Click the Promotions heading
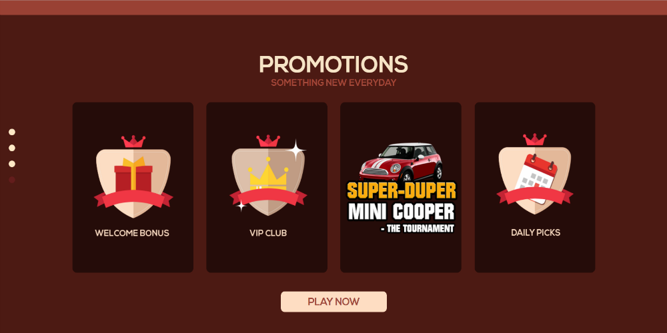The height and width of the screenshot is (333, 667). pyautogui.click(x=333, y=64)
